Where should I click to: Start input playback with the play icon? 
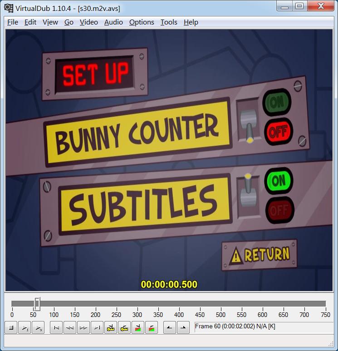coord(24,327)
